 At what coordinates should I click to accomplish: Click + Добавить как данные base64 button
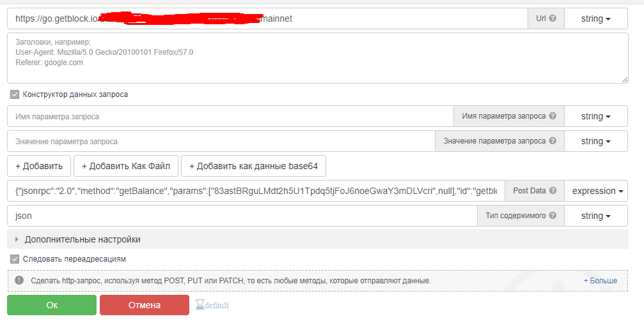(x=254, y=166)
